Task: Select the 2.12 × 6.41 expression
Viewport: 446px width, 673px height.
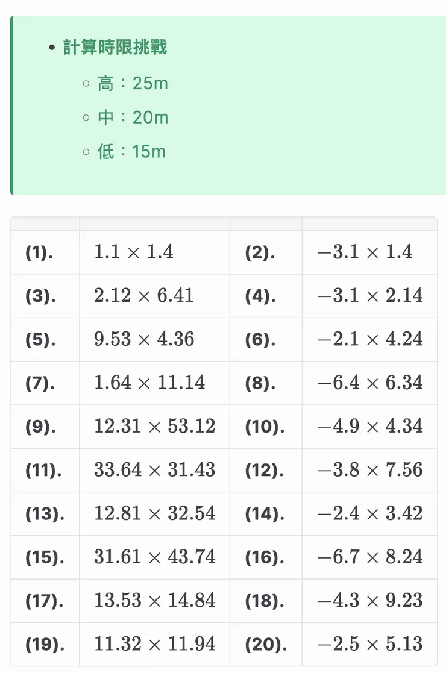Action: point(144,296)
